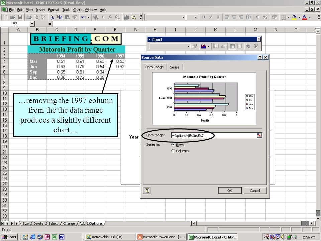This screenshot has height=241, width=321.
Task: Apply Currency Style dollar icon
Action: 258,17
